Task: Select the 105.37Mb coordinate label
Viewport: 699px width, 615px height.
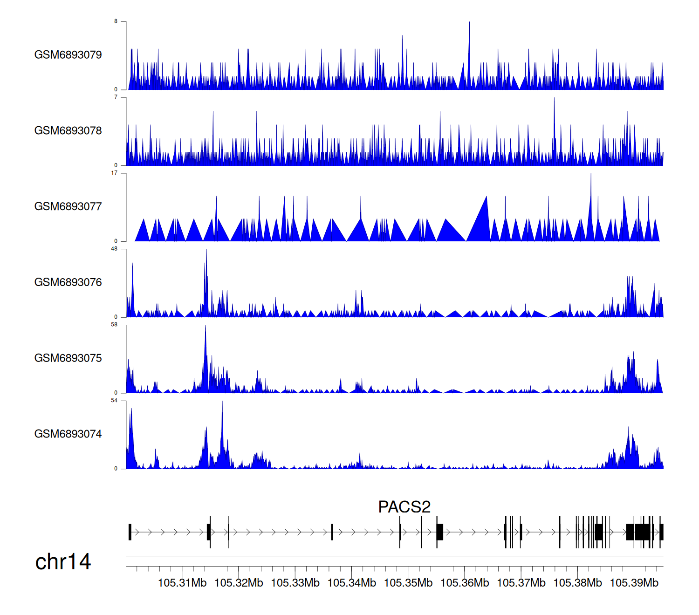Action: click(521, 583)
